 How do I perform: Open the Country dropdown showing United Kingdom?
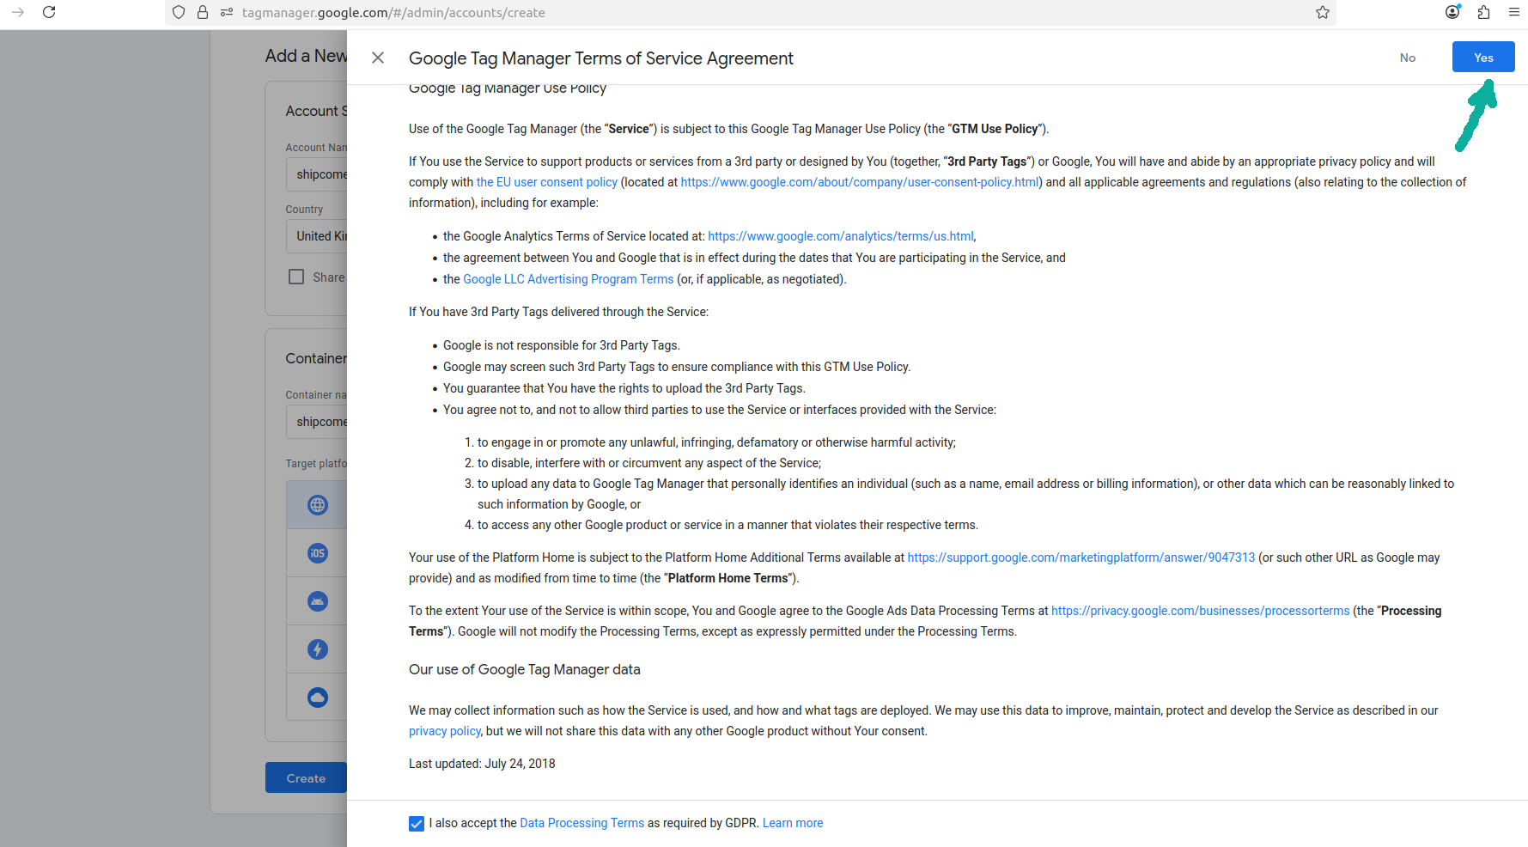(x=317, y=236)
